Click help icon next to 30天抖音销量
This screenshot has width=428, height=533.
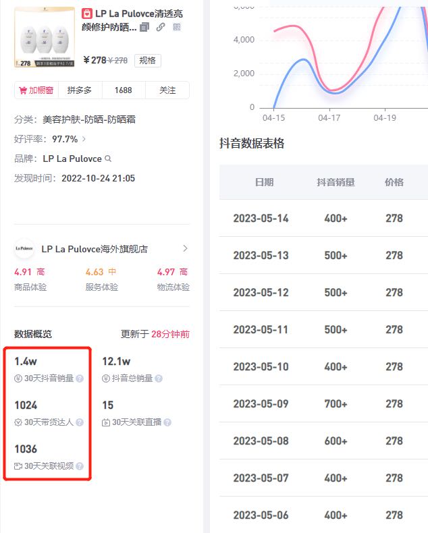click(x=80, y=378)
